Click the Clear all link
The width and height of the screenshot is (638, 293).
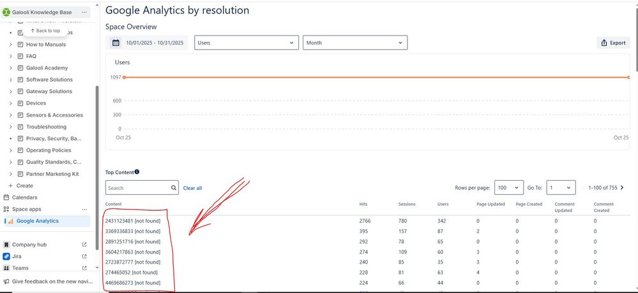192,188
